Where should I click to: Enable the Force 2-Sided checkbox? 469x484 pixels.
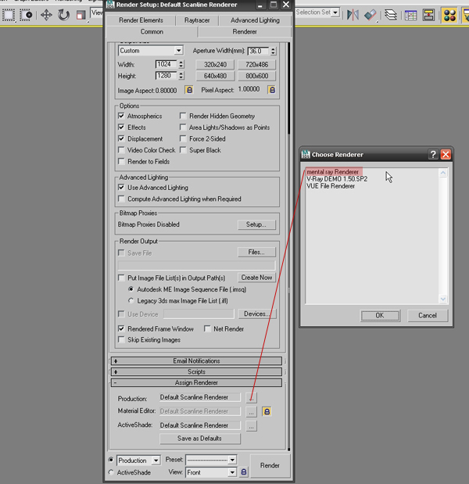tap(183, 139)
